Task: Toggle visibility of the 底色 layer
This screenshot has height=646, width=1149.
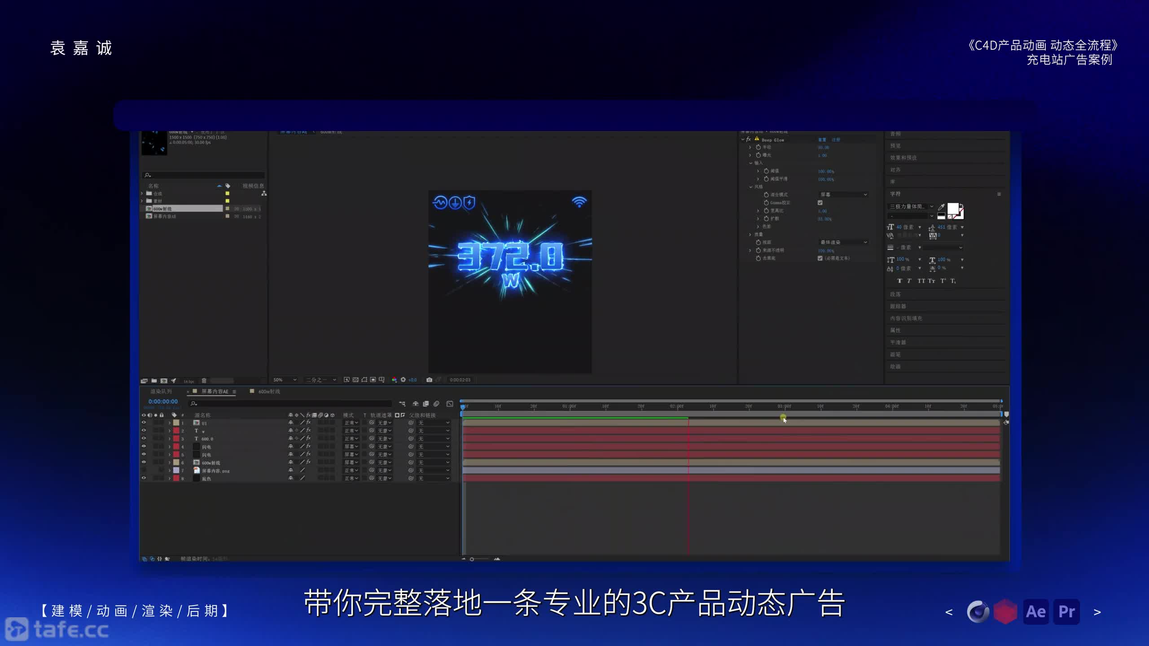Action: coord(144,478)
